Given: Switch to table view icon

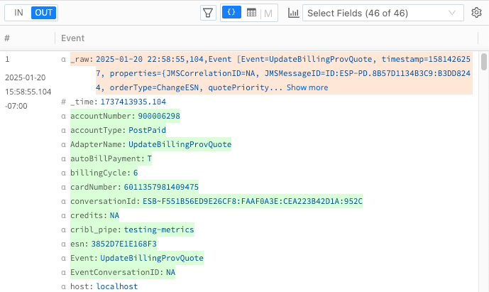Looking at the screenshot, I should (x=251, y=13).
